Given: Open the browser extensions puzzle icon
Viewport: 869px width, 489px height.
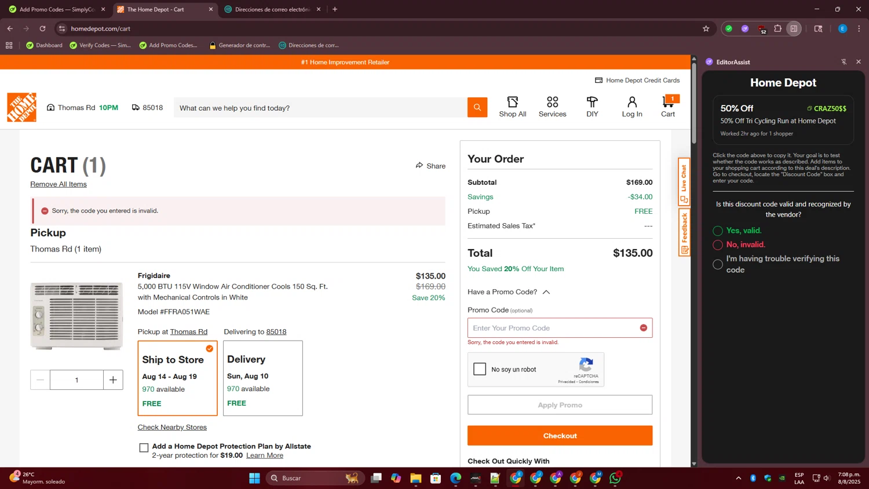Looking at the screenshot, I should point(777,28).
